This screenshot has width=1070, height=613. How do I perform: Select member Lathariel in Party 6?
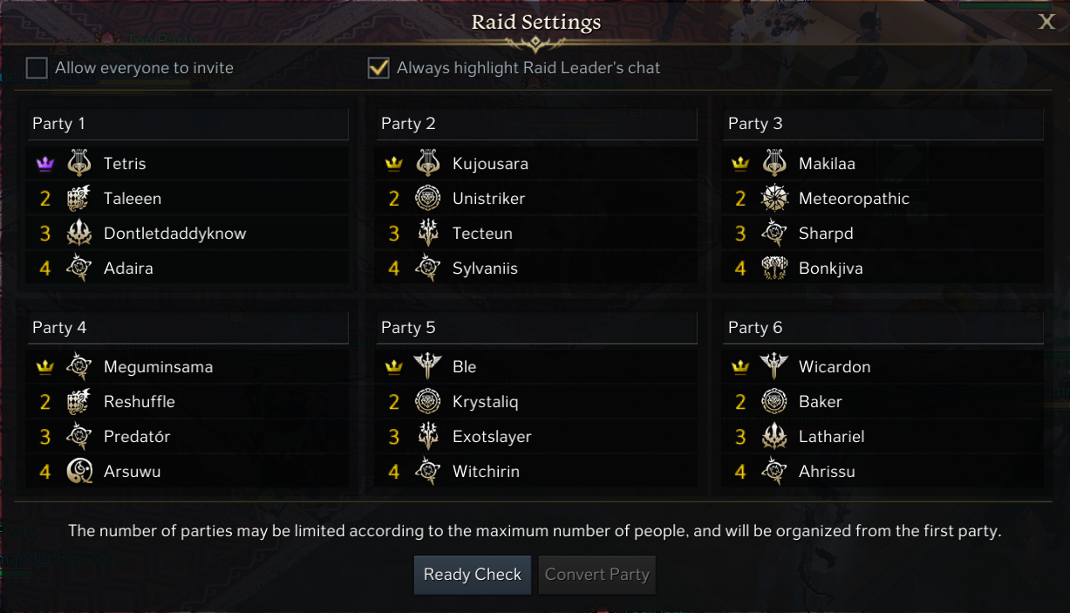click(831, 437)
